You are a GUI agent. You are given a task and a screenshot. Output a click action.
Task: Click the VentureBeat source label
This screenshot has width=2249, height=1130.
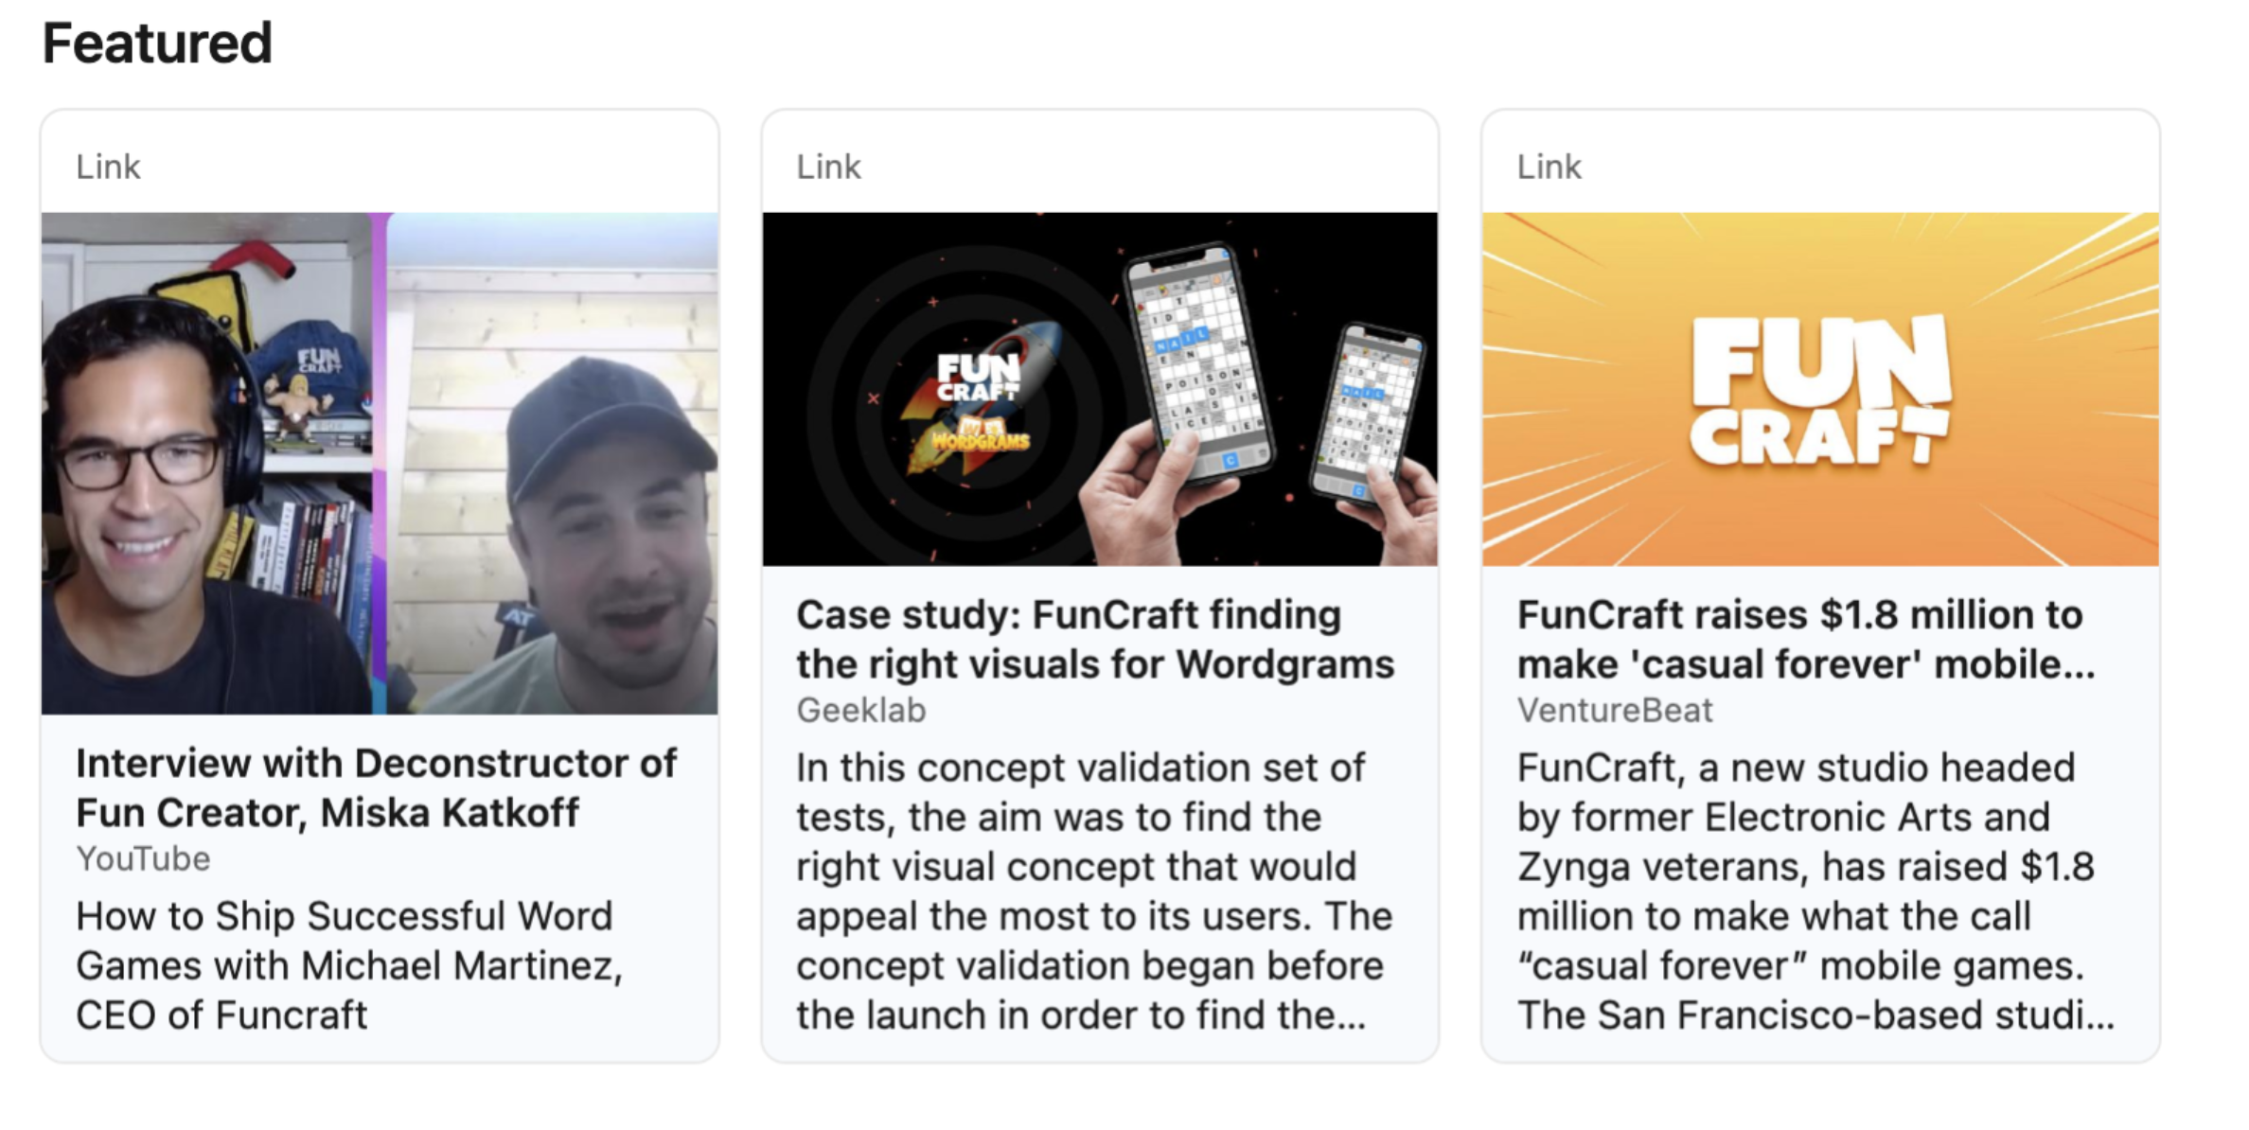1614,710
